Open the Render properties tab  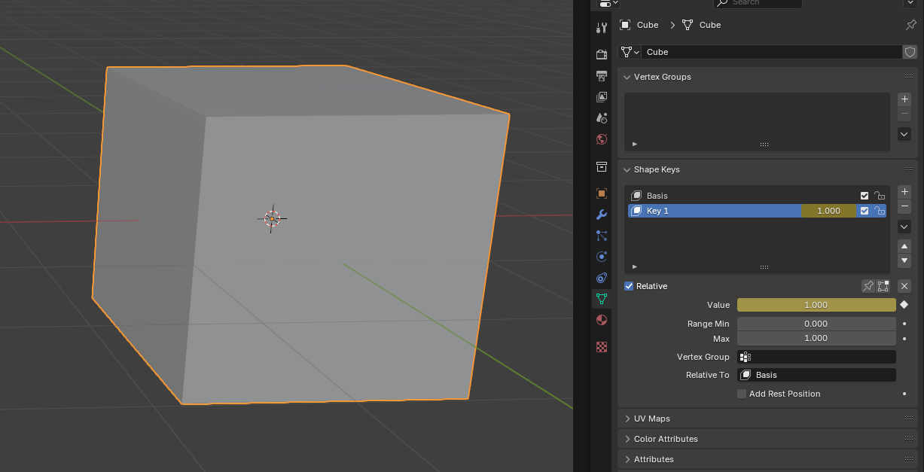[x=601, y=54]
